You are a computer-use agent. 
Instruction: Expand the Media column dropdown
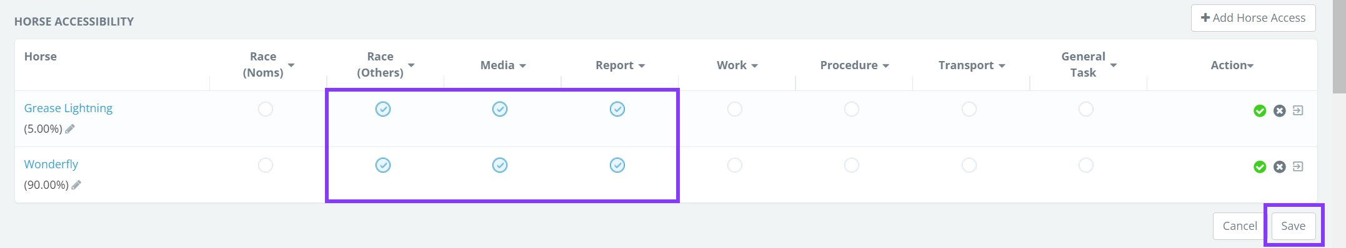[522, 65]
